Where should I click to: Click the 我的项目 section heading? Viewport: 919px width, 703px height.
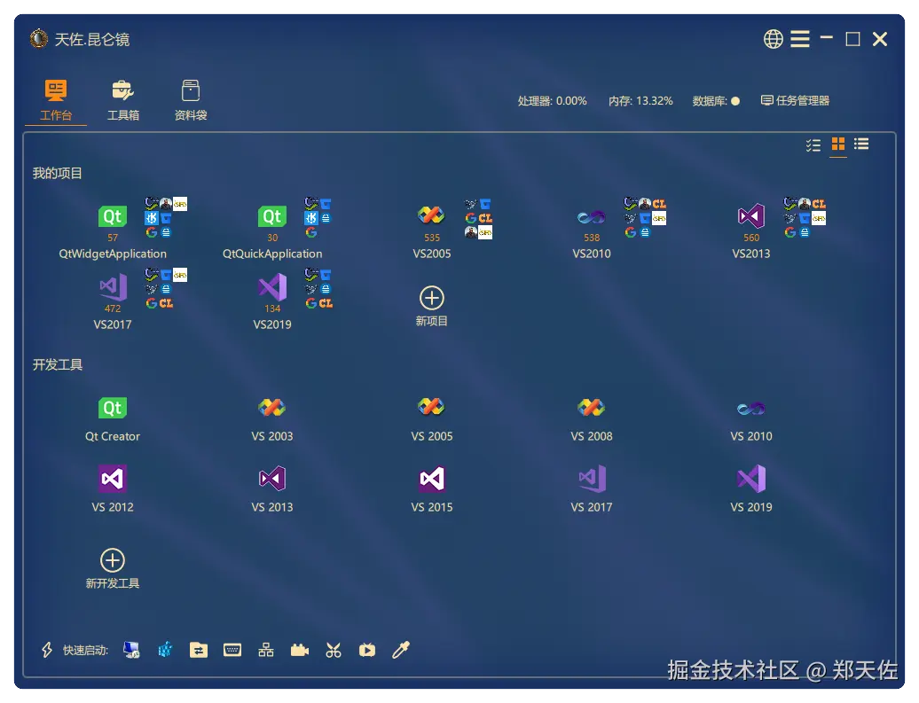[58, 174]
